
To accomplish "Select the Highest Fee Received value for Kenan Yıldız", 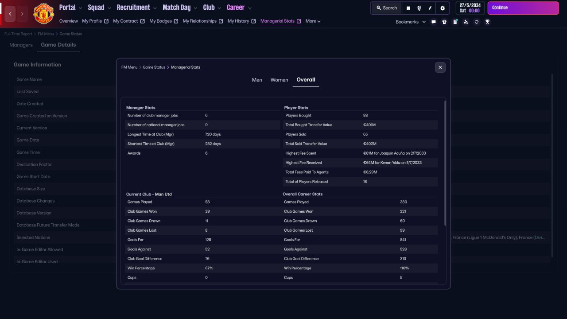I will 392,163.
